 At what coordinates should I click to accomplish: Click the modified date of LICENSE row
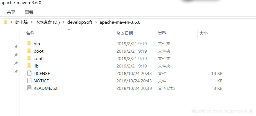(134, 74)
